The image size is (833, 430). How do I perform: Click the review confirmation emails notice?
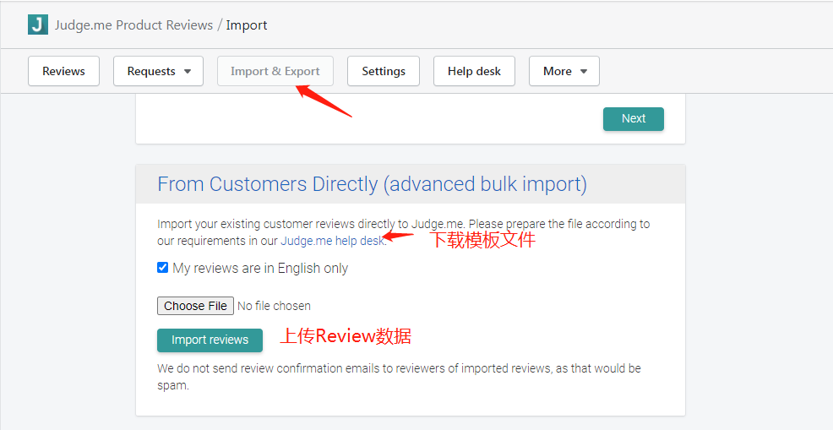[x=399, y=377]
